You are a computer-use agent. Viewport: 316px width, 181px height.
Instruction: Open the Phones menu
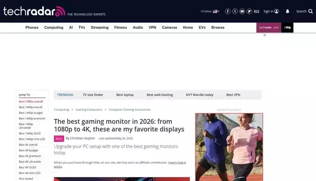(x=32, y=27)
